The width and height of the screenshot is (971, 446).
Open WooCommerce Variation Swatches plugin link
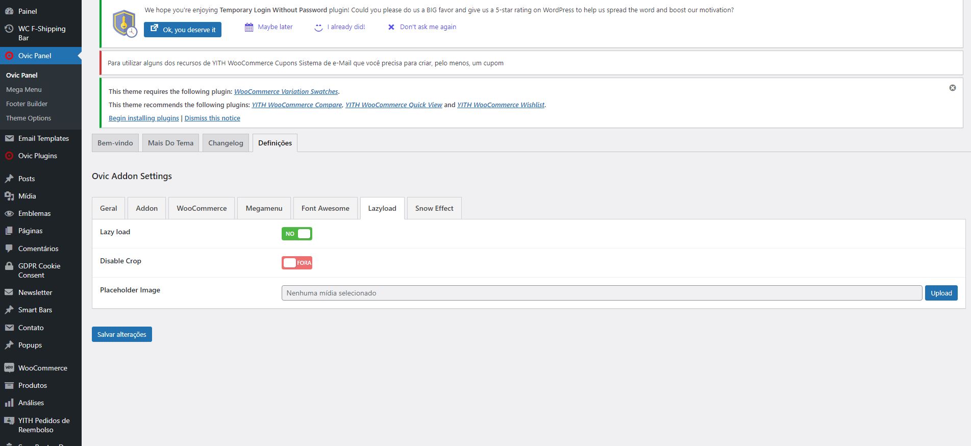(286, 92)
